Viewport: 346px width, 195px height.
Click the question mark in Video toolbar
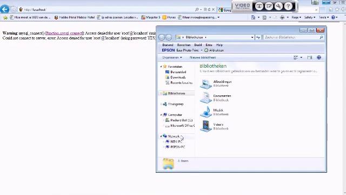coord(288,6)
